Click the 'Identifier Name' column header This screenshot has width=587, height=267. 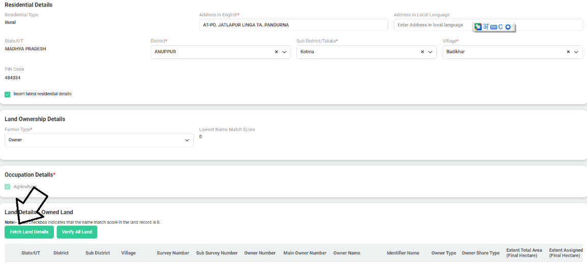[x=403, y=253]
